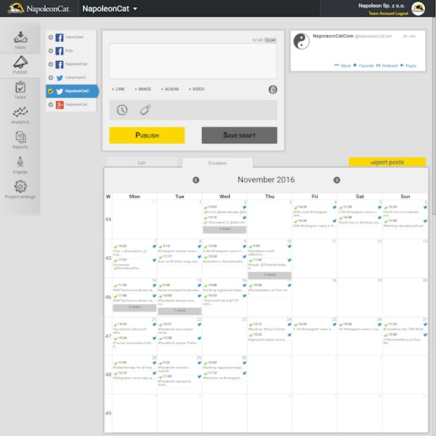Viewport: 436px width, 436px height.
Task: Click the yellow Publish button
Action: pos(147,135)
